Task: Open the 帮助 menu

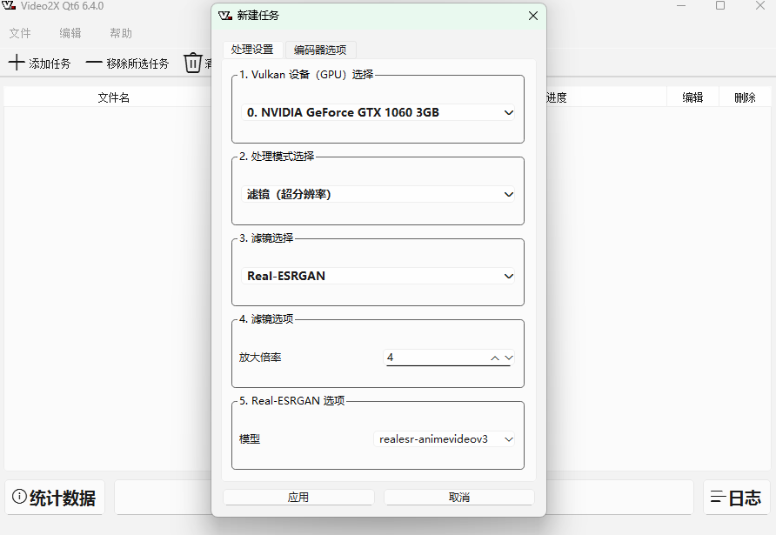Action: pos(120,33)
